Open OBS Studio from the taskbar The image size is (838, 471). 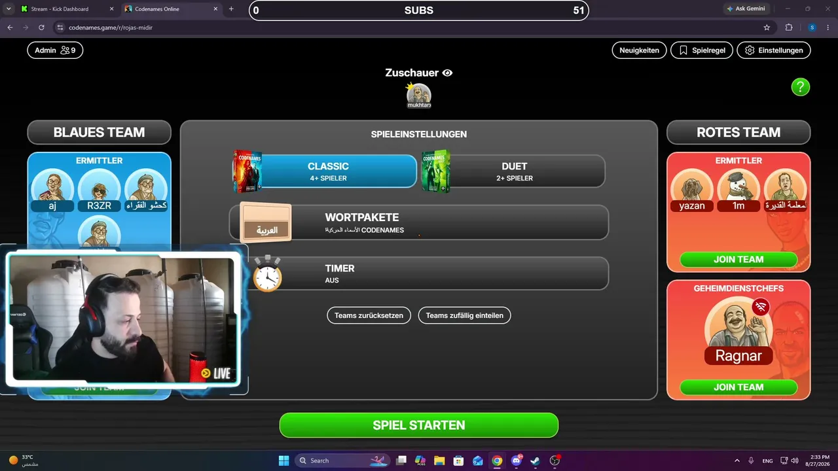(x=555, y=461)
